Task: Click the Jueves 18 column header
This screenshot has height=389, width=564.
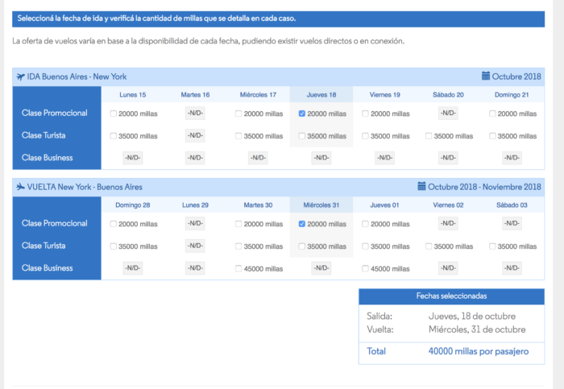Action: pos(321,95)
